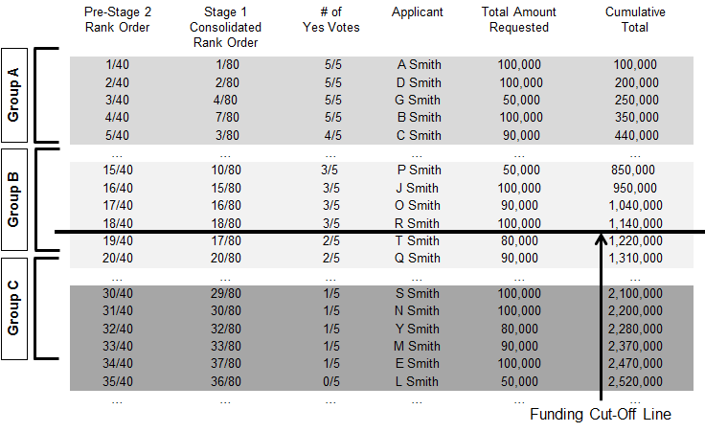Click the cumulative total 1,140,000 cell
This screenshot has width=705, height=432.
[635, 223]
